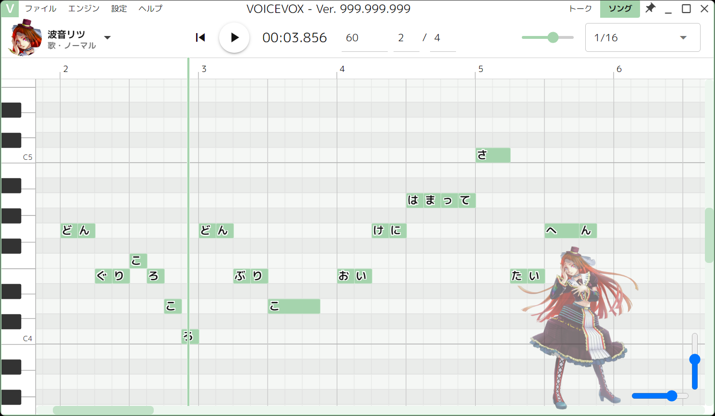Image resolution: width=715 pixels, height=416 pixels.
Task: Click the go-to-start playback icon
Action: 200,37
